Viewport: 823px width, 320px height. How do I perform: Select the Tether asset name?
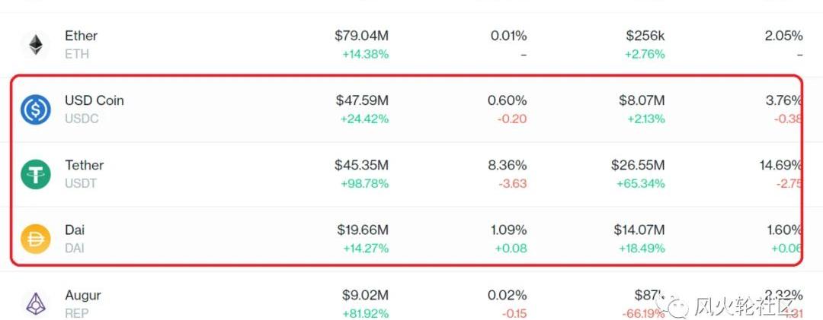coord(84,165)
